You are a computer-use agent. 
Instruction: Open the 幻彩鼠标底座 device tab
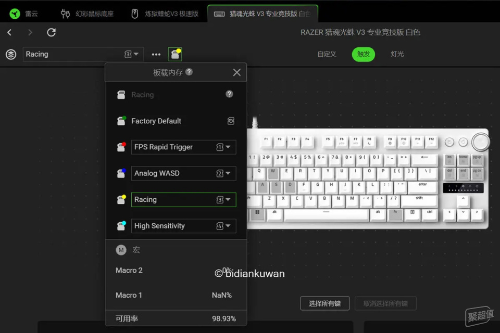point(87,14)
